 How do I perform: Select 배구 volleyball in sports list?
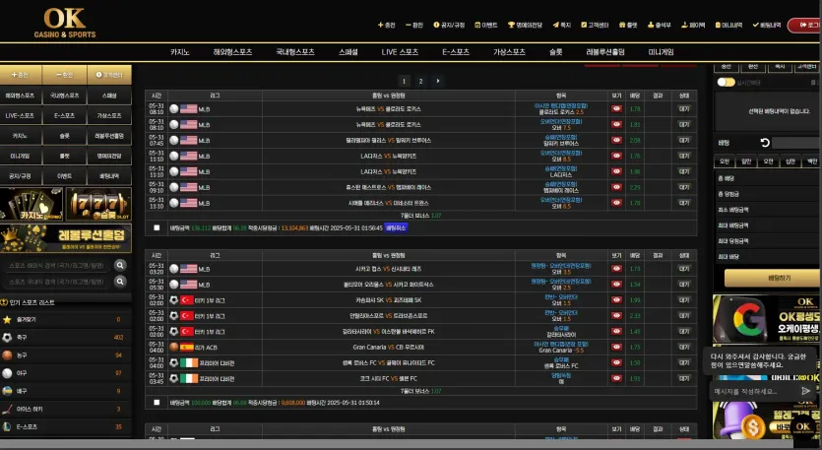[66, 391]
